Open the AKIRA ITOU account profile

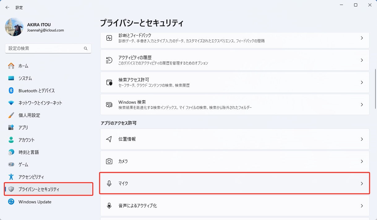pyautogui.click(x=39, y=27)
